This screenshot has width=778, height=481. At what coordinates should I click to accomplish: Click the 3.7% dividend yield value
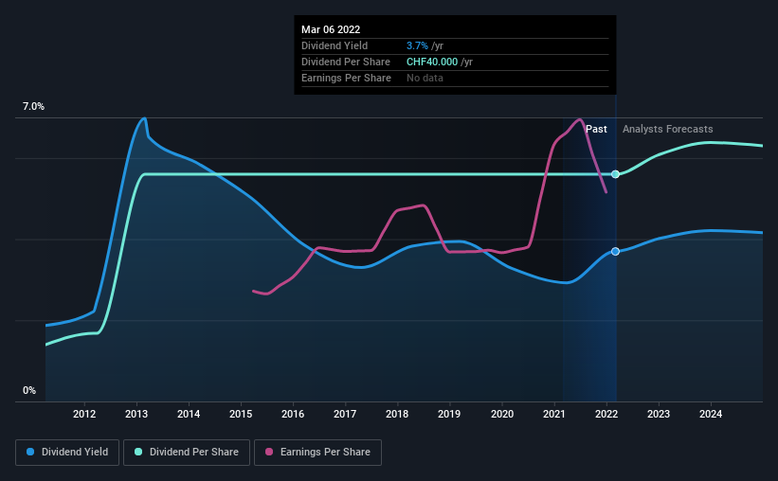(x=417, y=45)
